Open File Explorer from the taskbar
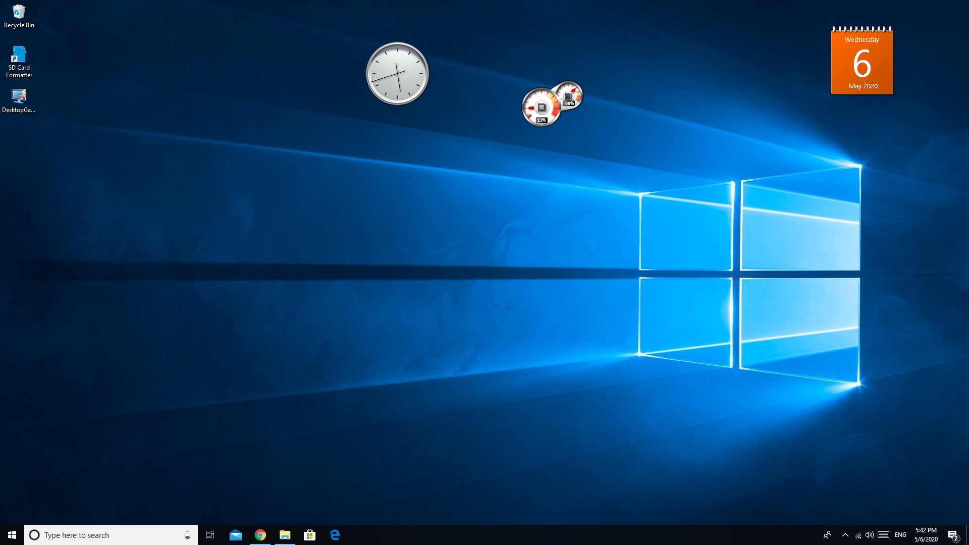Image resolution: width=969 pixels, height=545 pixels. click(285, 535)
